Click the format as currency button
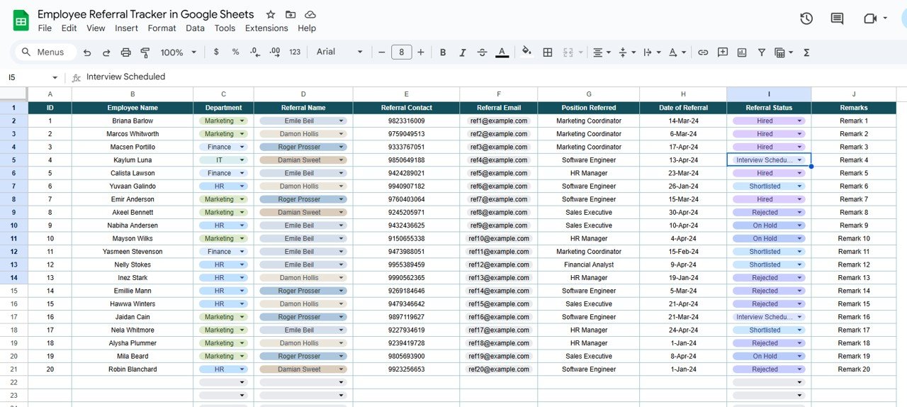 click(x=216, y=52)
